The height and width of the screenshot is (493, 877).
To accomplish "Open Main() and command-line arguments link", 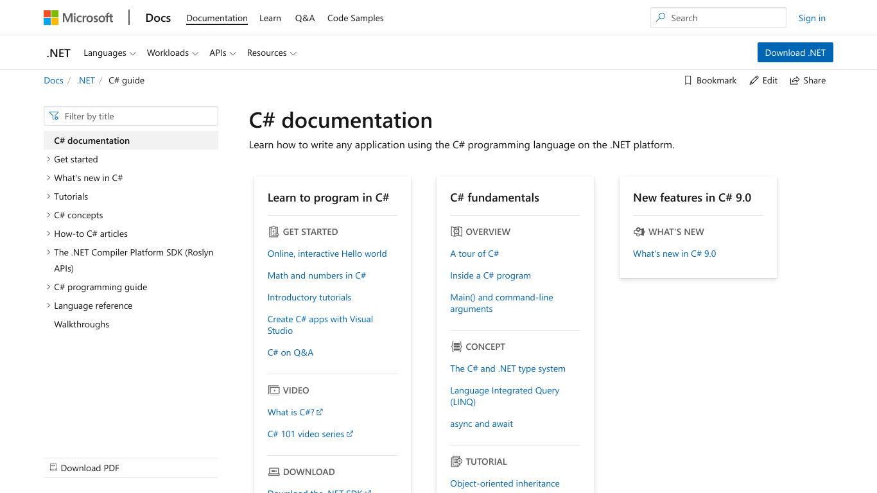I will click(501, 303).
